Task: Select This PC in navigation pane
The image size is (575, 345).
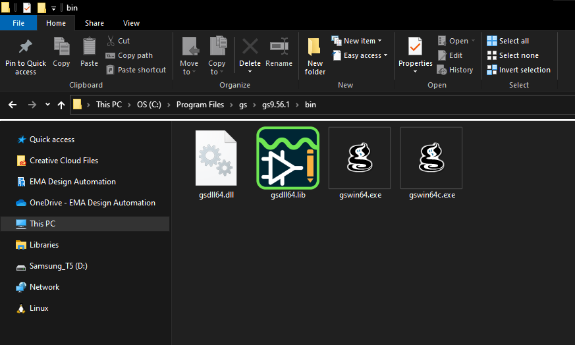Action: (86, 224)
